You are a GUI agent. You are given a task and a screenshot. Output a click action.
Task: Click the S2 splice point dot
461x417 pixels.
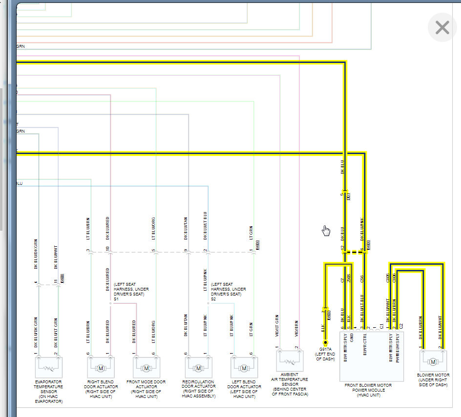pos(208,303)
